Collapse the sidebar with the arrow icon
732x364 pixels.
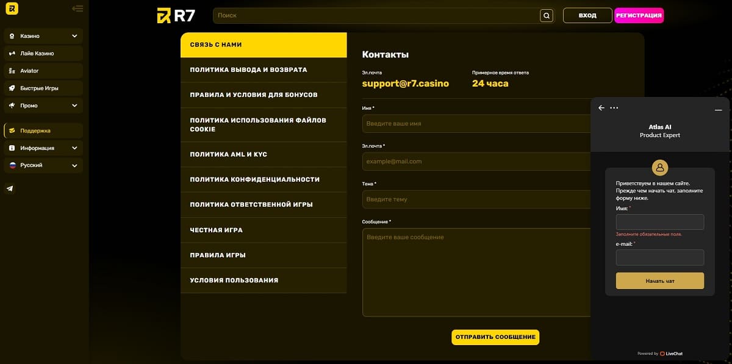pos(77,9)
